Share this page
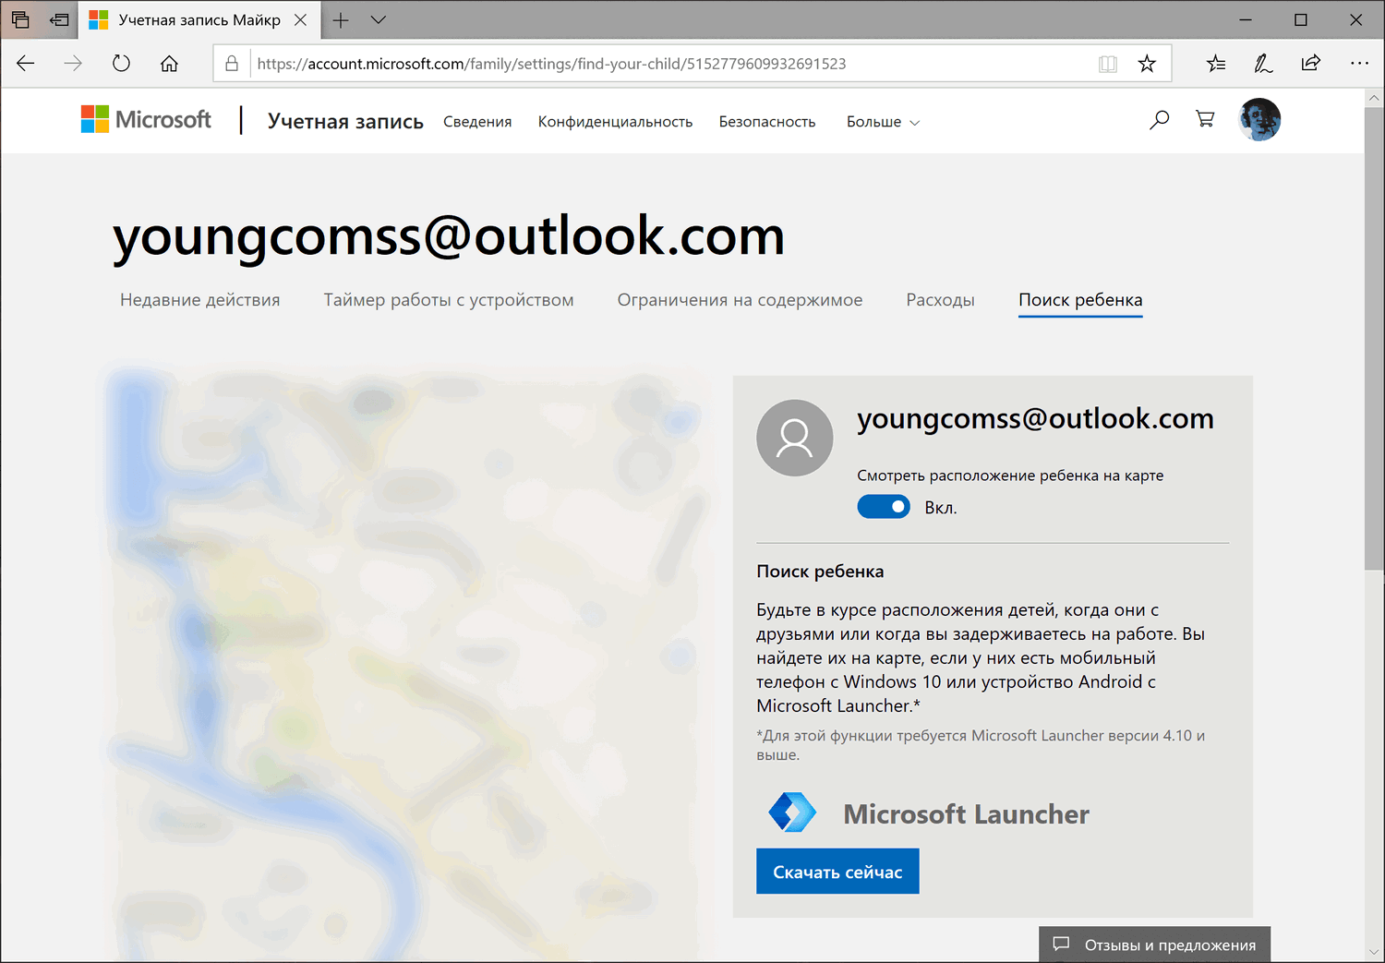 coord(1310,64)
